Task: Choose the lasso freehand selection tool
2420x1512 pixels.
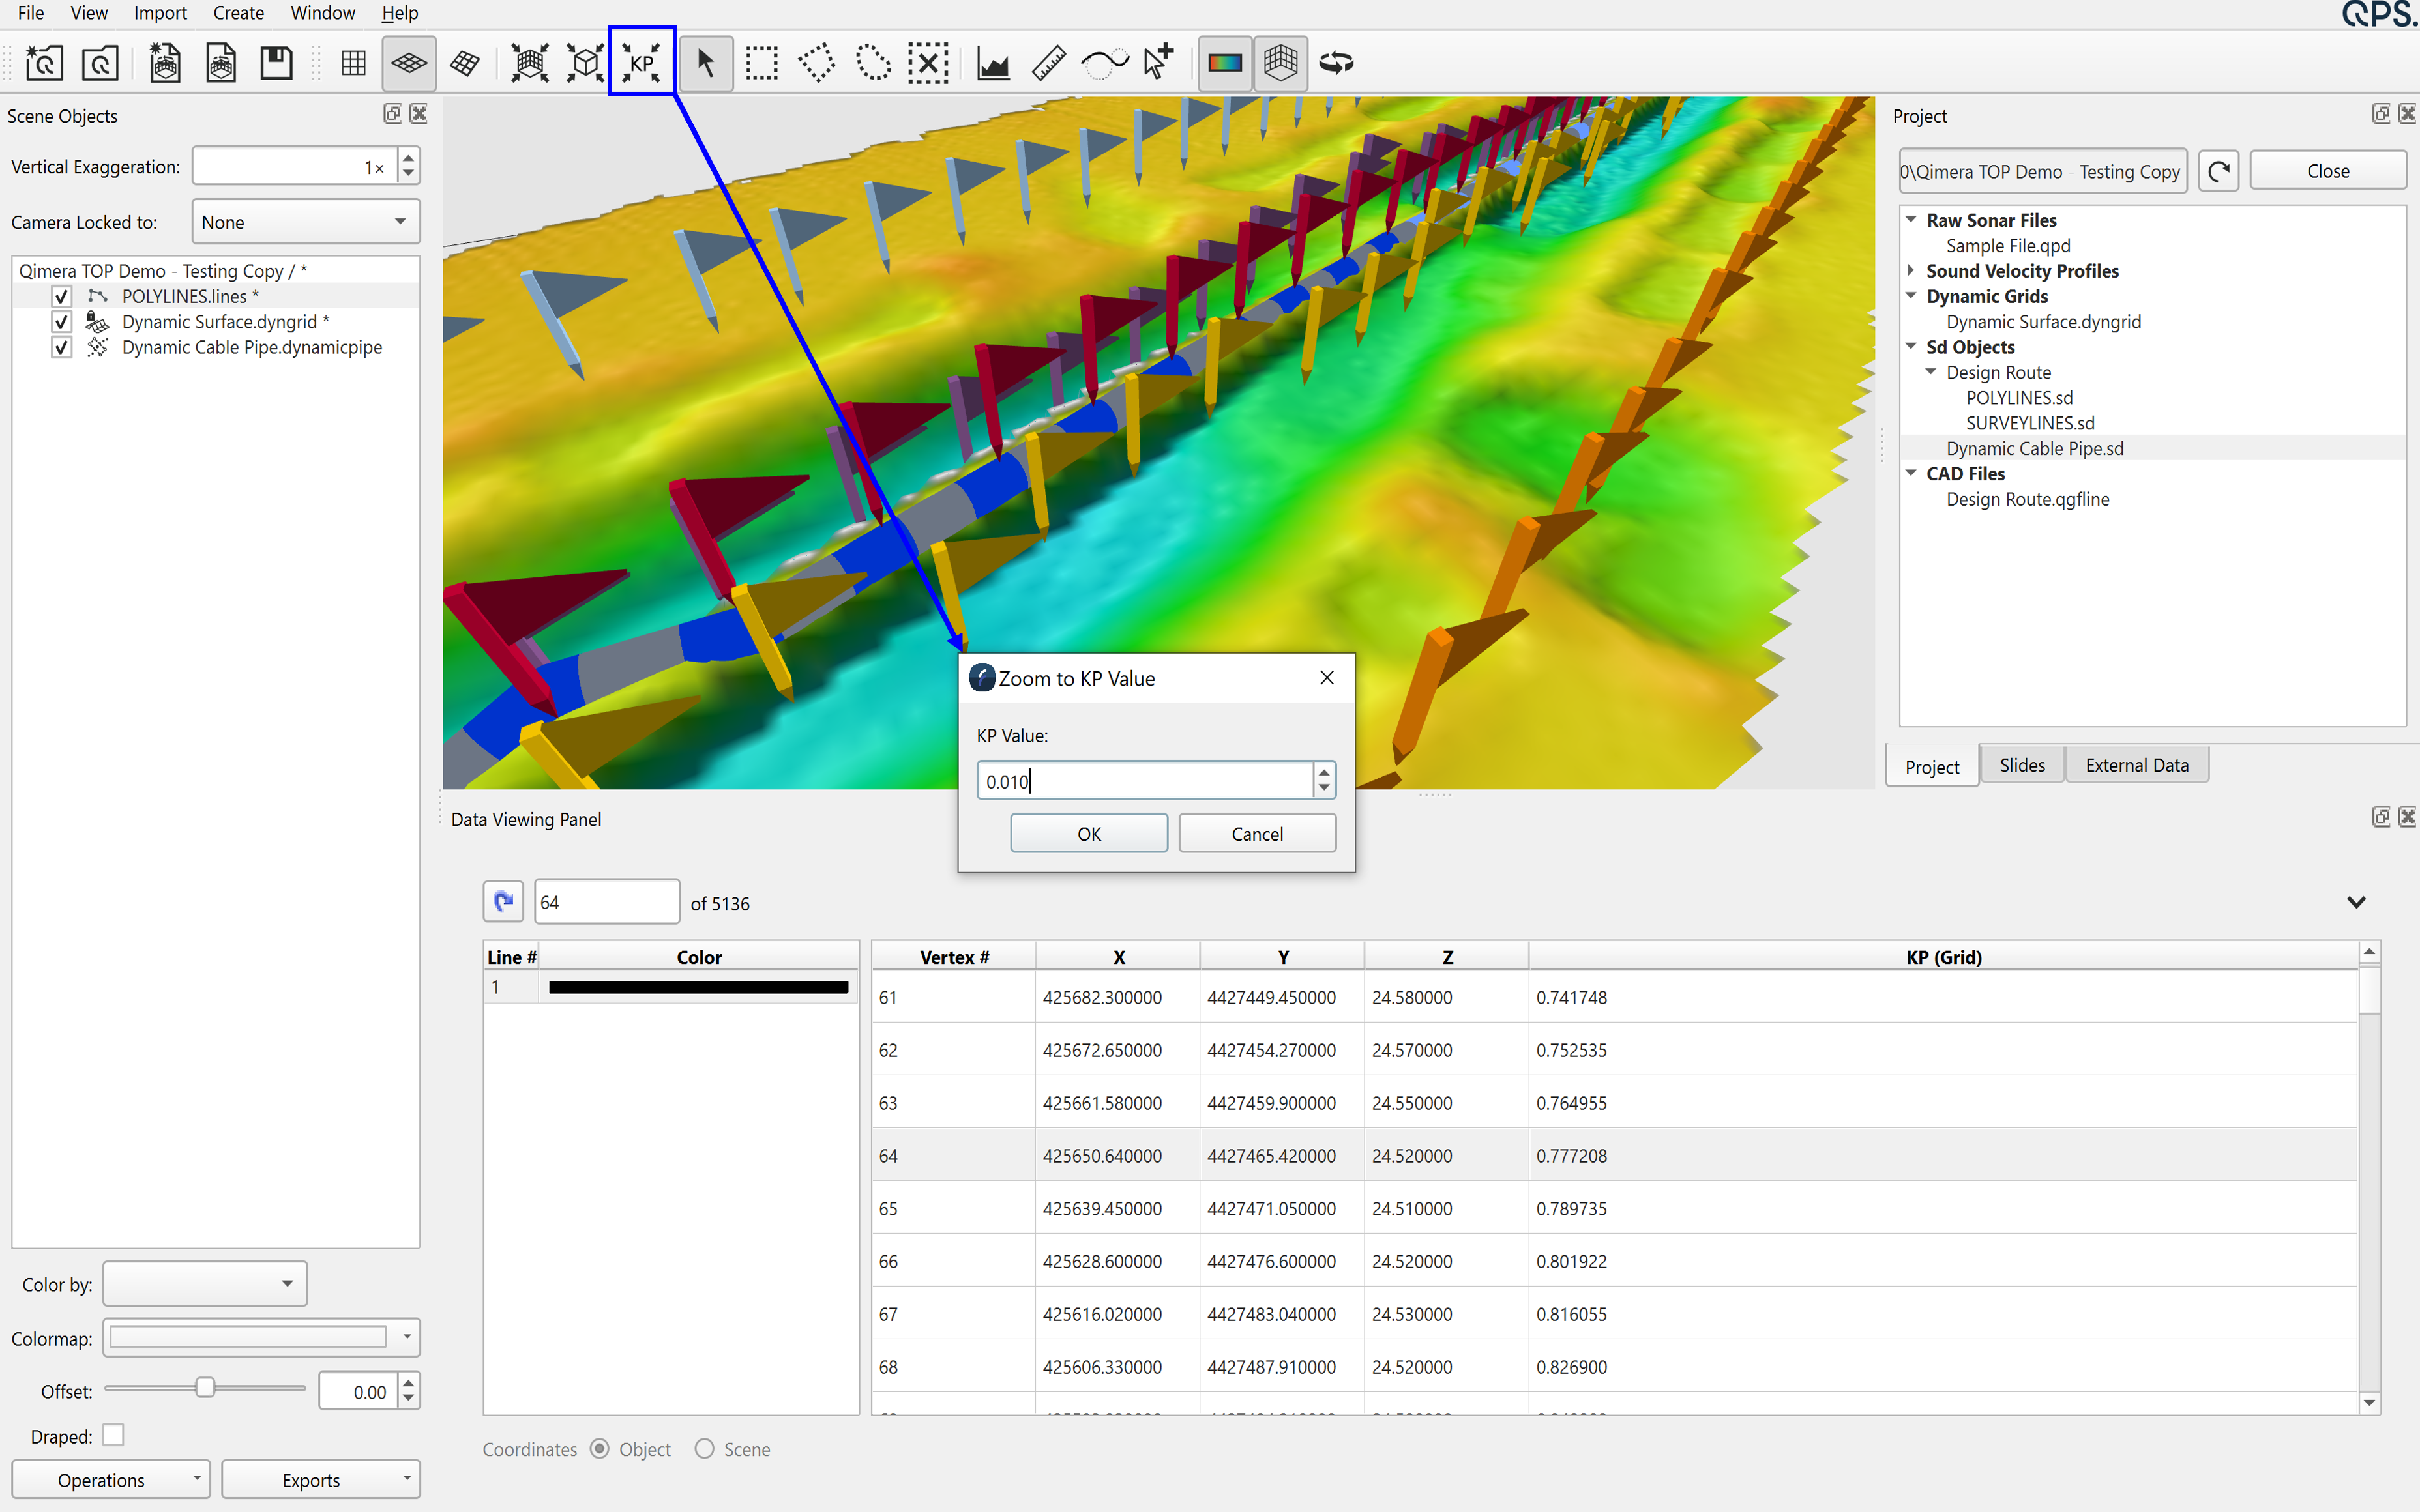Action: [873, 63]
